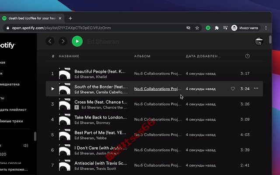Open album link in the Beautiful People row
Screen dimensions: 280x175
click(x=157, y=73)
